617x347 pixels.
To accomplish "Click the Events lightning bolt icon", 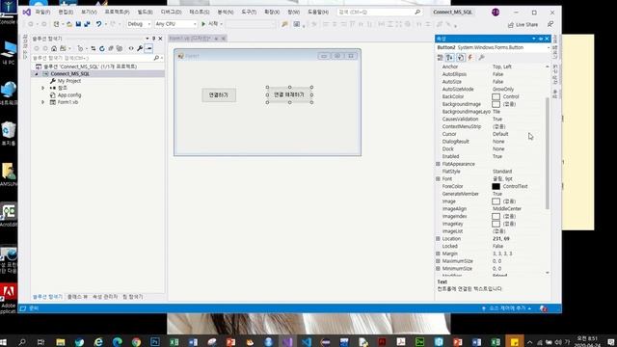I will [470, 58].
